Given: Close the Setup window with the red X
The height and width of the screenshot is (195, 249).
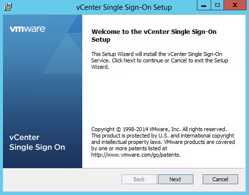Looking at the screenshot, I should 235,5.
